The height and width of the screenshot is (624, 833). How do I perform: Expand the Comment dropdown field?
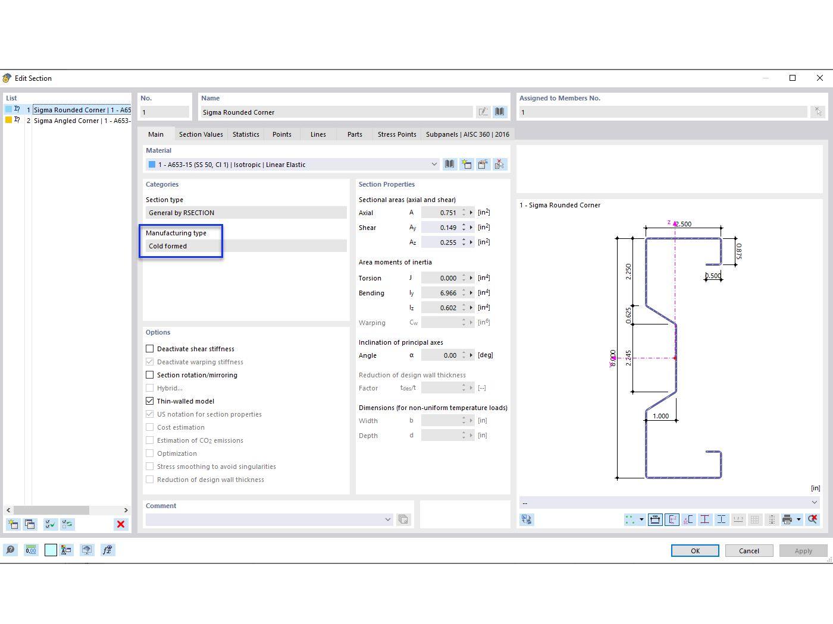[x=387, y=519]
